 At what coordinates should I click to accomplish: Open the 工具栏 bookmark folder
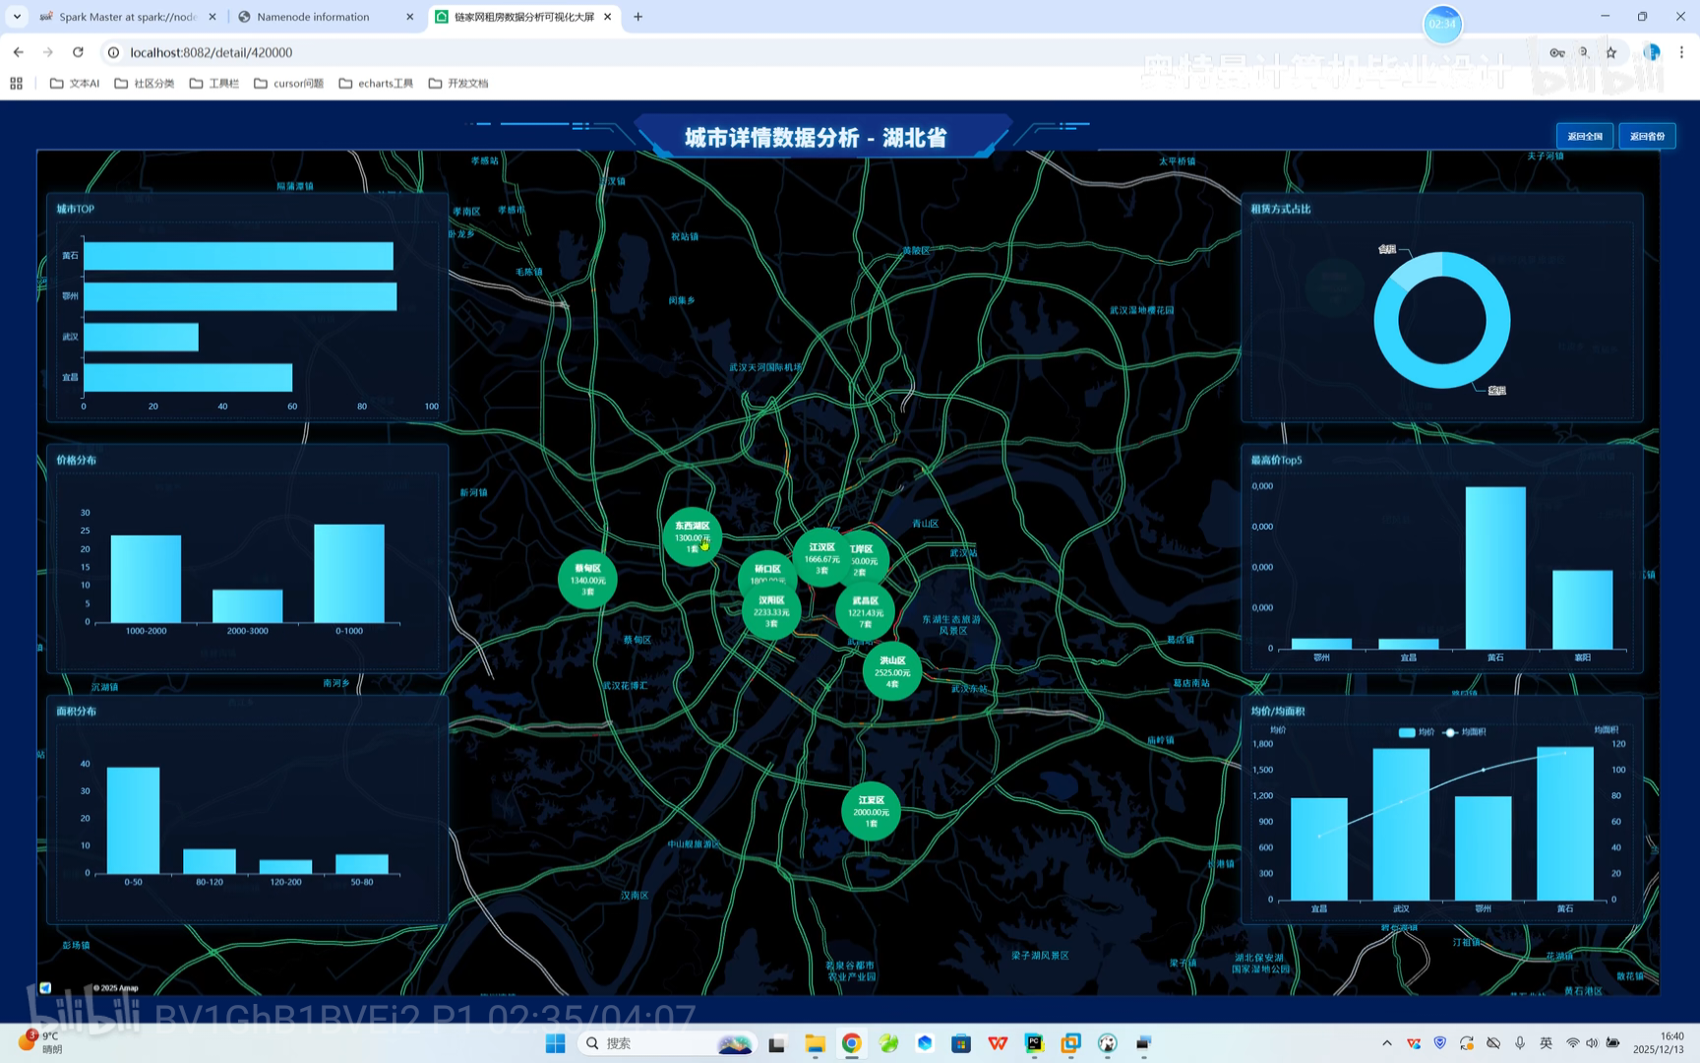214,83
